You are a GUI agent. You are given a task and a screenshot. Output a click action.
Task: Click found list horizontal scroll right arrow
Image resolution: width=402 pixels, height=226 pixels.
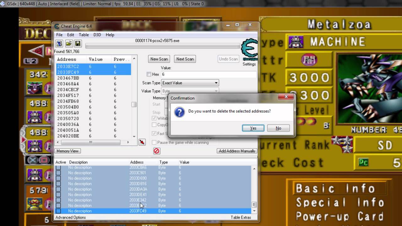click(x=128, y=142)
